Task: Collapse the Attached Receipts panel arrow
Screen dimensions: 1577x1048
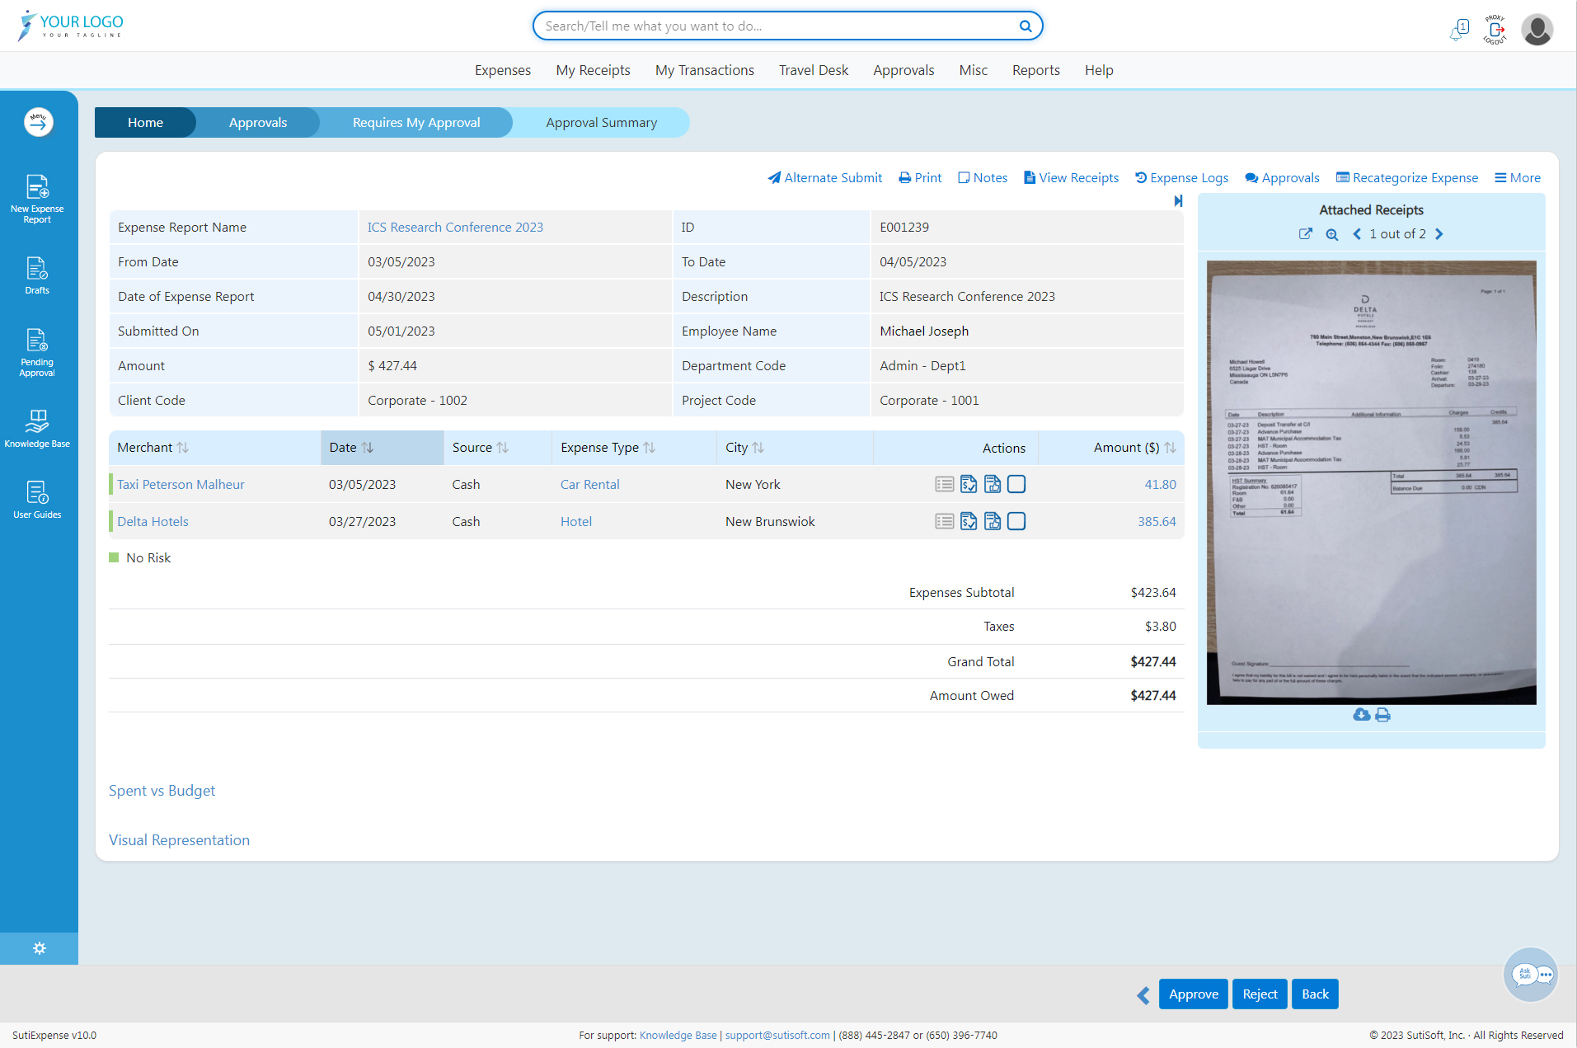Action: (1178, 200)
